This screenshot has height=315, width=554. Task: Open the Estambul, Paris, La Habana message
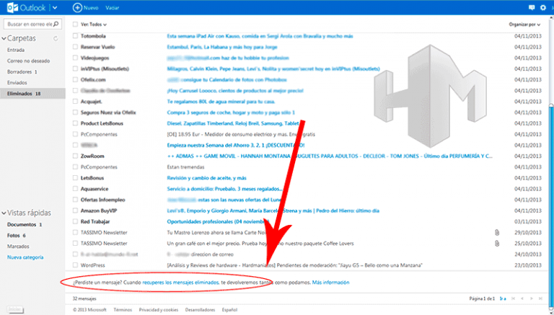tap(222, 47)
